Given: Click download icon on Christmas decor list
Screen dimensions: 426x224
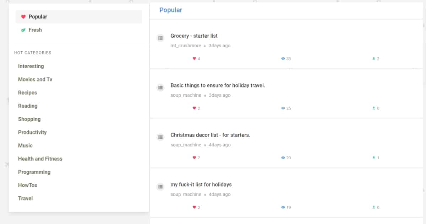Looking at the screenshot, I should click(x=373, y=158).
